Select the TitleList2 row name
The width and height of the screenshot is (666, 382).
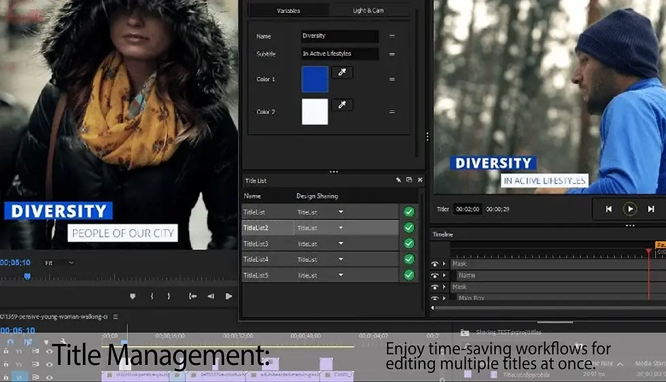tap(256, 228)
